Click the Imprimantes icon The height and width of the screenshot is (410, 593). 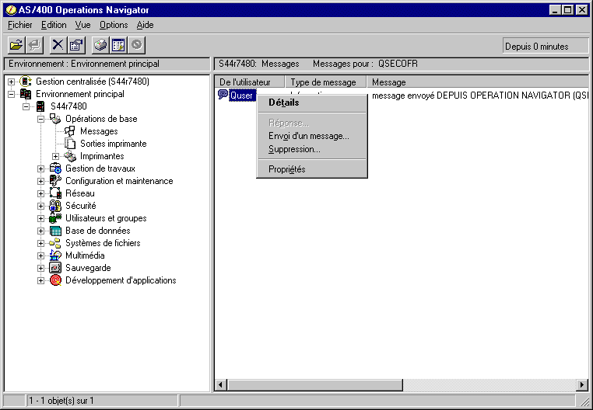coord(70,156)
